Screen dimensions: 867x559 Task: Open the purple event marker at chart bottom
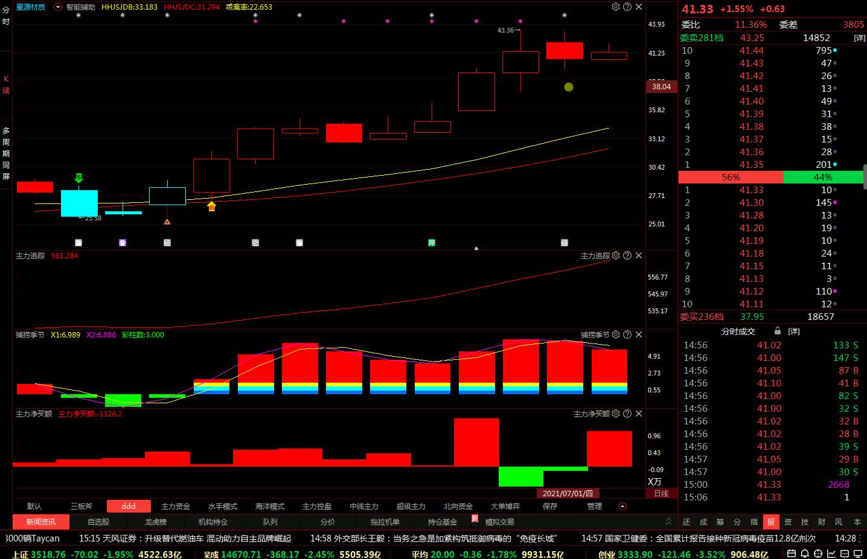point(123,243)
